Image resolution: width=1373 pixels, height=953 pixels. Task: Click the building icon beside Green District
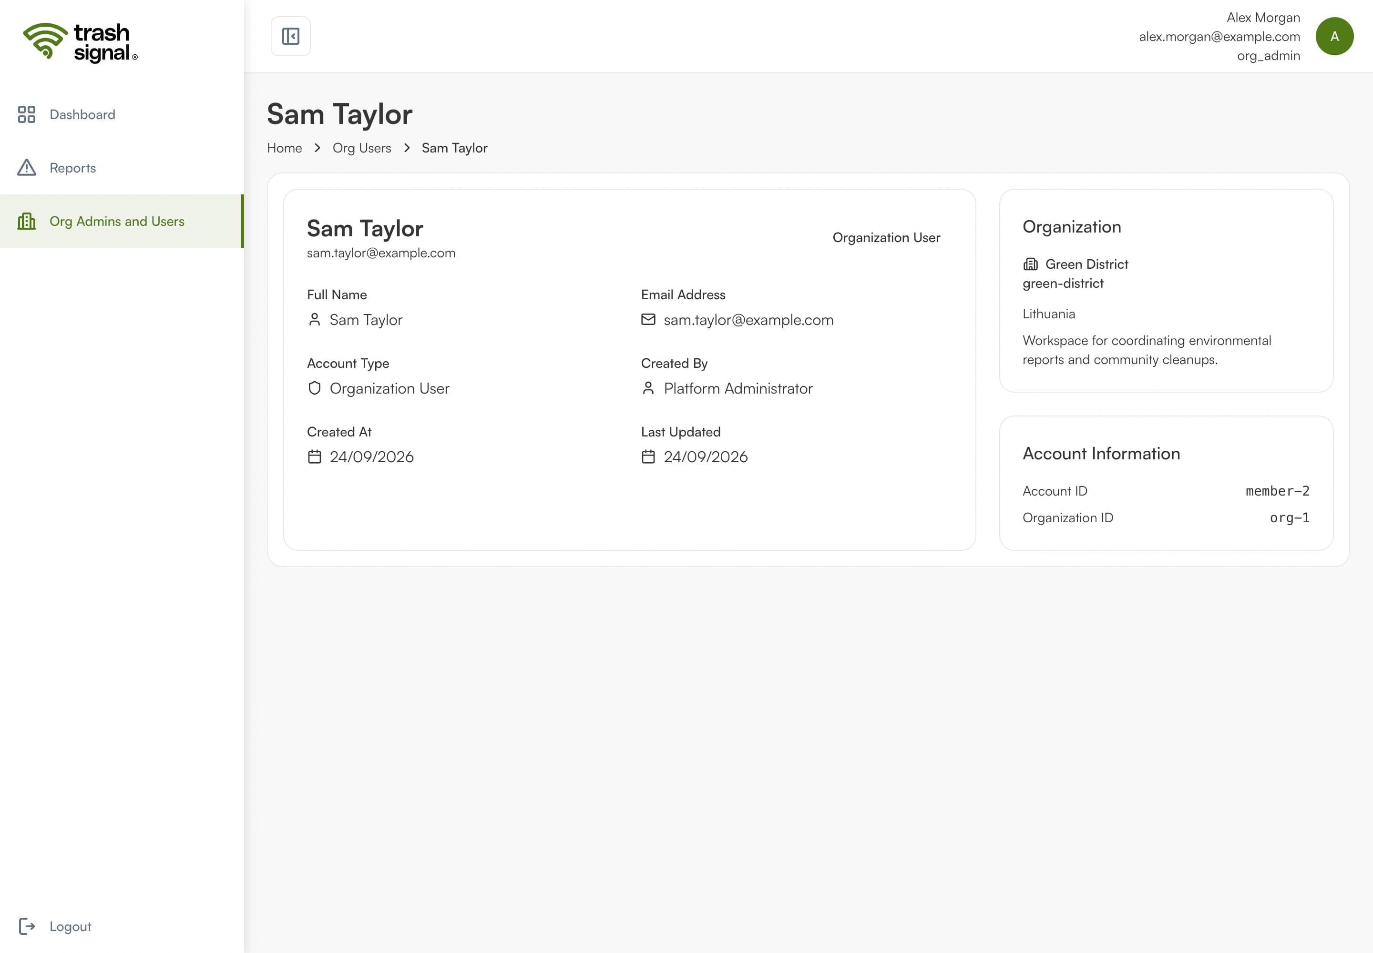pos(1031,264)
